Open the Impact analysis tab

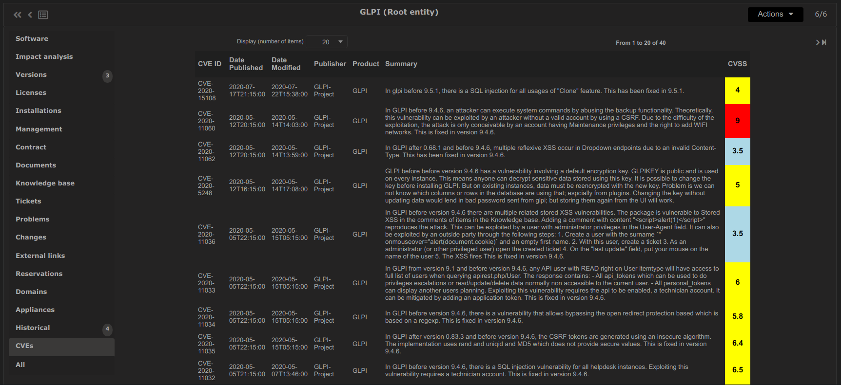tap(44, 56)
